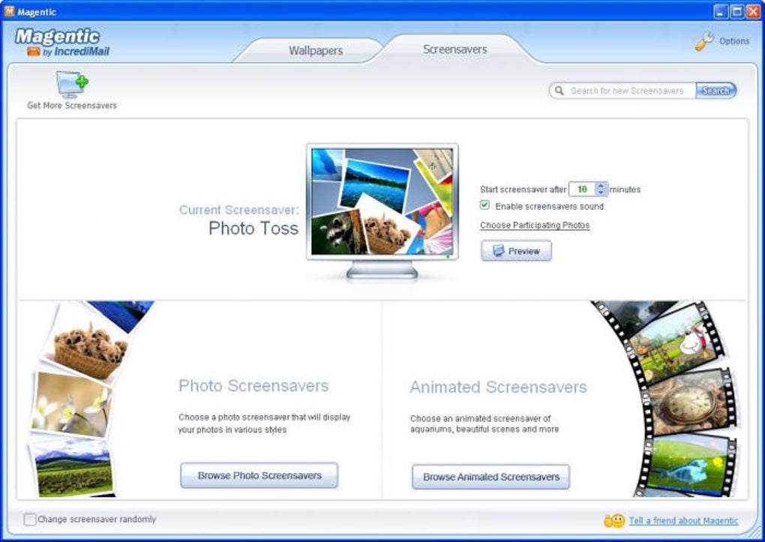Screen dimensions: 765x542
Task: Click the smiley face next to Tell a friend
Action: [x=613, y=520]
